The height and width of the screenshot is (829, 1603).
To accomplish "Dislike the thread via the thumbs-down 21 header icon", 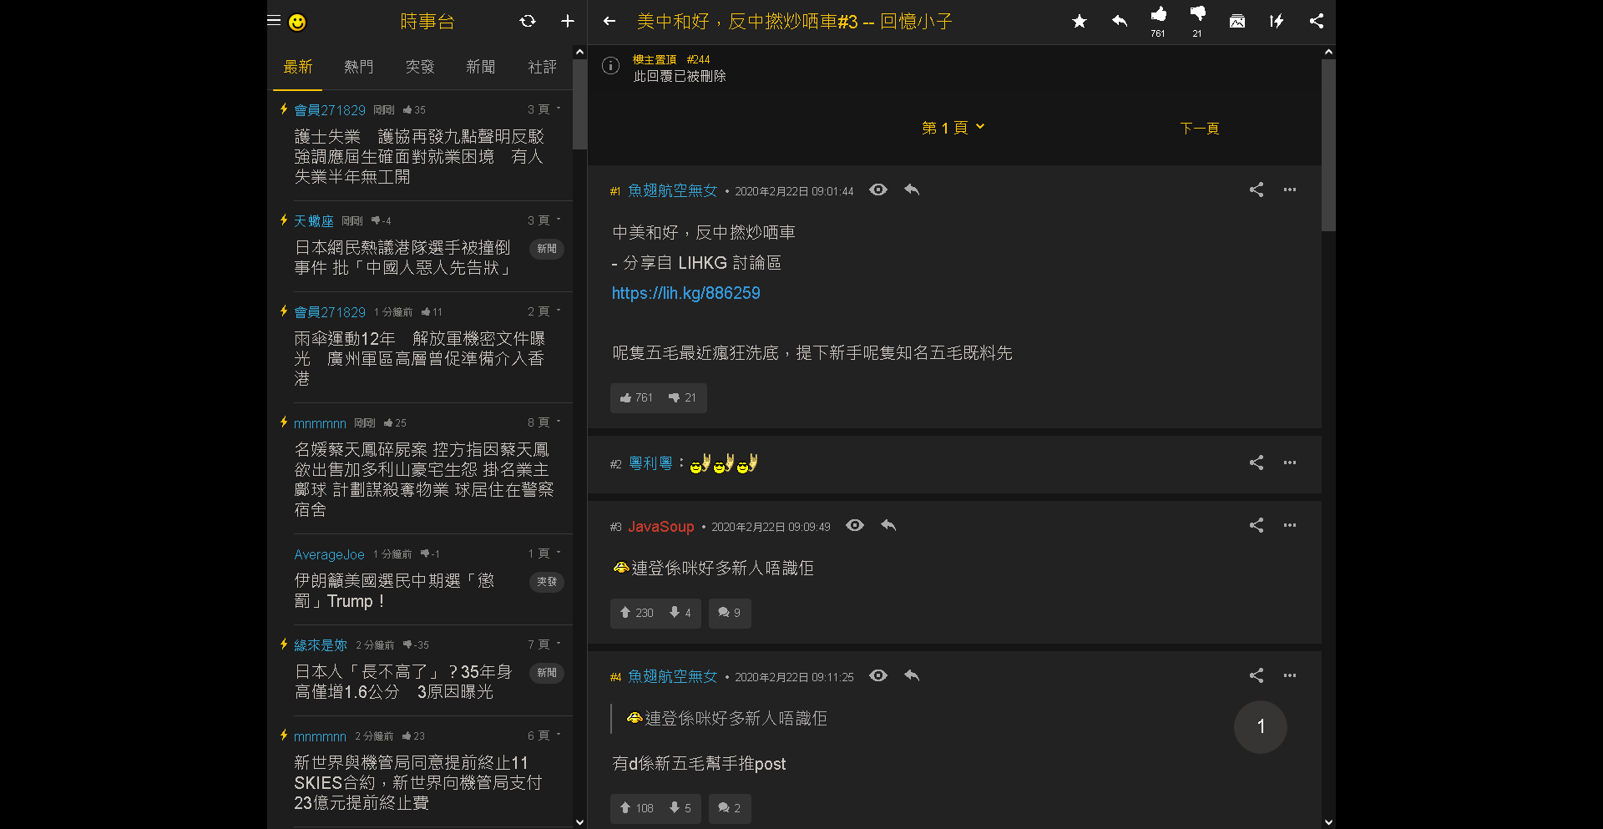I will click(1197, 21).
